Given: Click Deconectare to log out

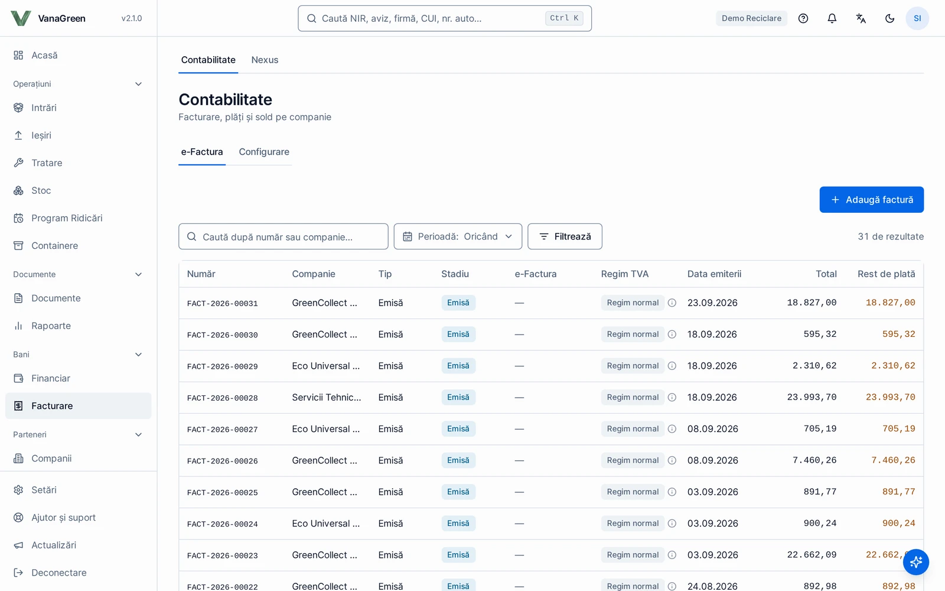Looking at the screenshot, I should pos(78,573).
